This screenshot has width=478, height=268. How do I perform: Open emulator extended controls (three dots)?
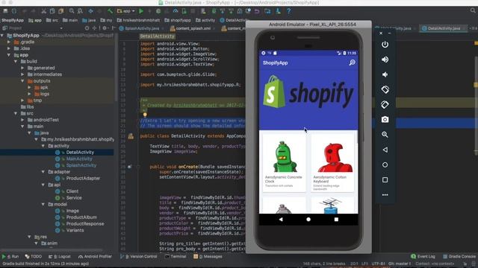pyautogui.click(x=385, y=195)
